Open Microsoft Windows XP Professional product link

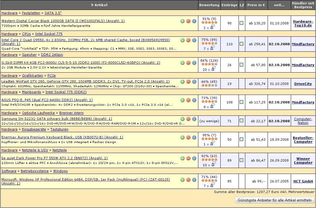click(x=86, y=181)
